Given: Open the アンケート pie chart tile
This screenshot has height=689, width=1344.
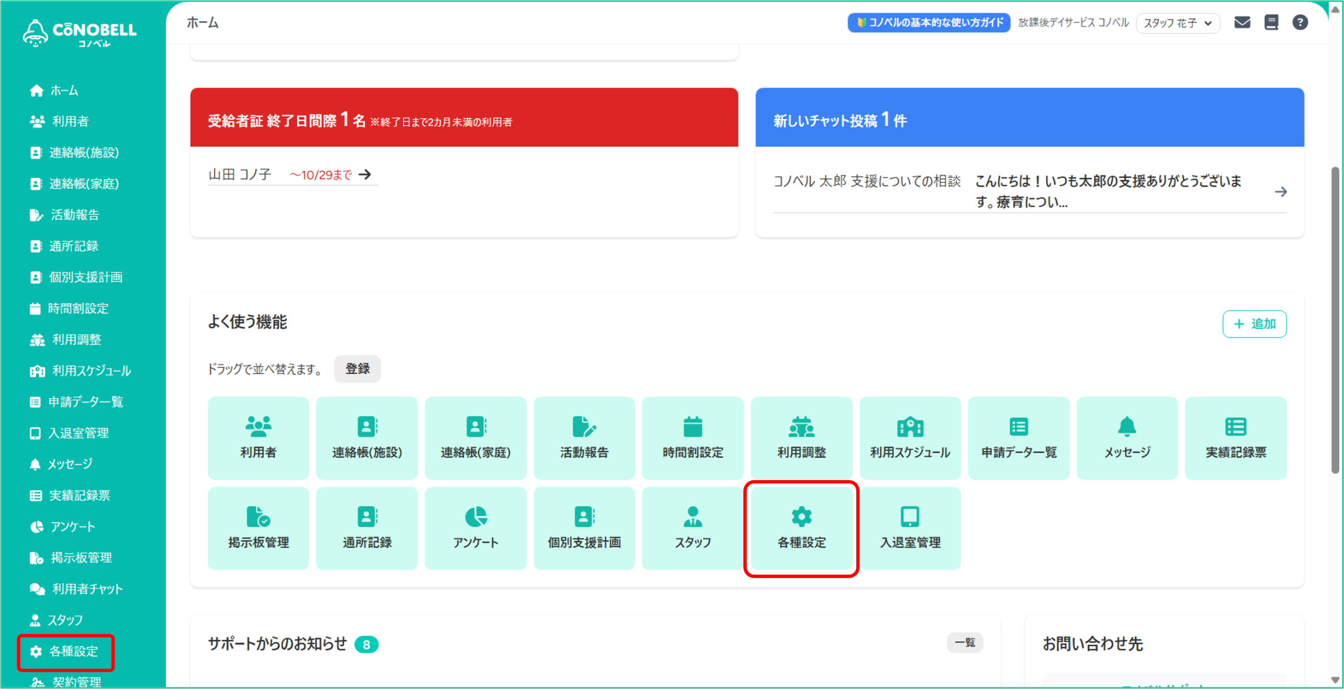Looking at the screenshot, I should [x=475, y=528].
